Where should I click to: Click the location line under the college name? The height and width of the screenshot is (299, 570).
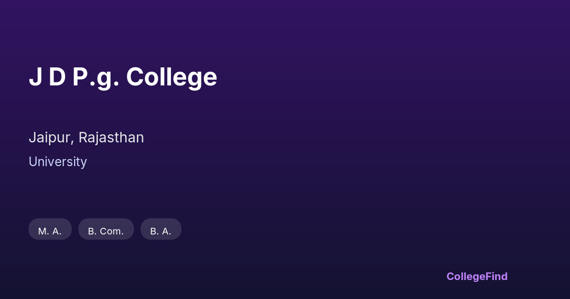coord(86,138)
